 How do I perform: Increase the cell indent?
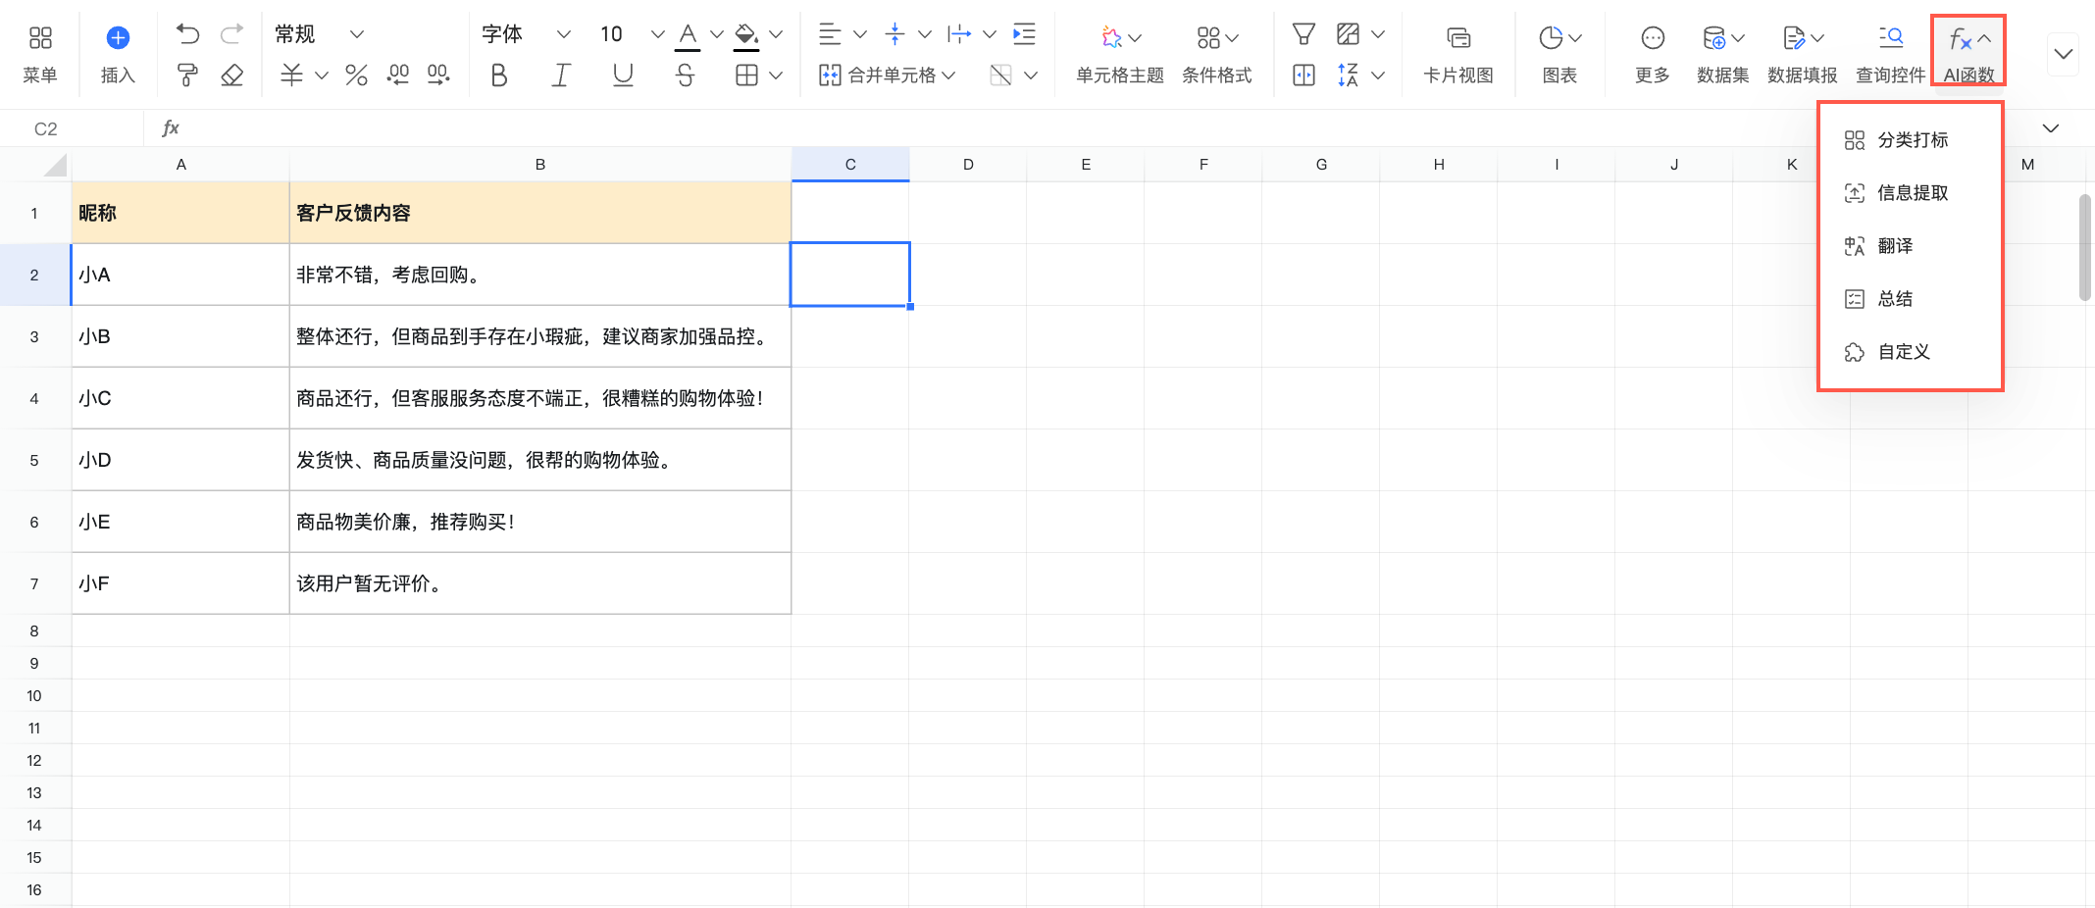[1024, 35]
